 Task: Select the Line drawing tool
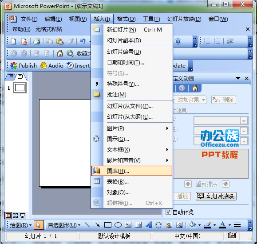click(x=87, y=225)
